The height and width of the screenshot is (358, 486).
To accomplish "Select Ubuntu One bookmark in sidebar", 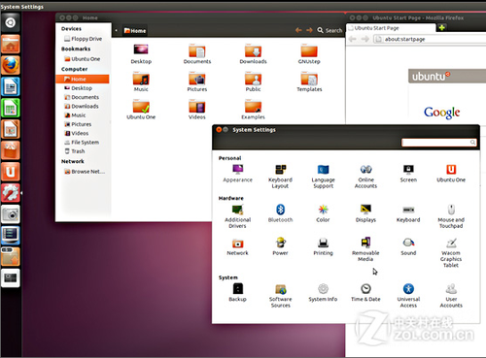I will point(83,59).
